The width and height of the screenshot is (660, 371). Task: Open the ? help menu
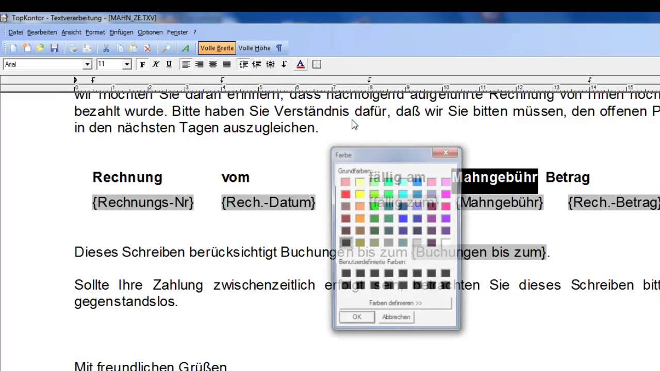tap(195, 32)
